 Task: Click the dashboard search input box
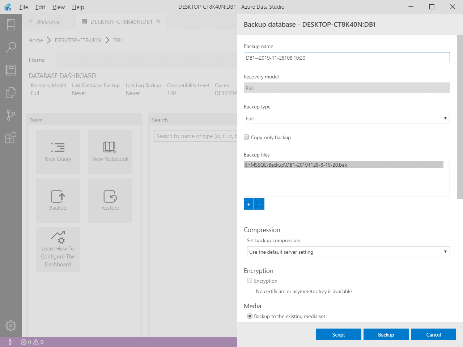pyautogui.click(x=195, y=136)
